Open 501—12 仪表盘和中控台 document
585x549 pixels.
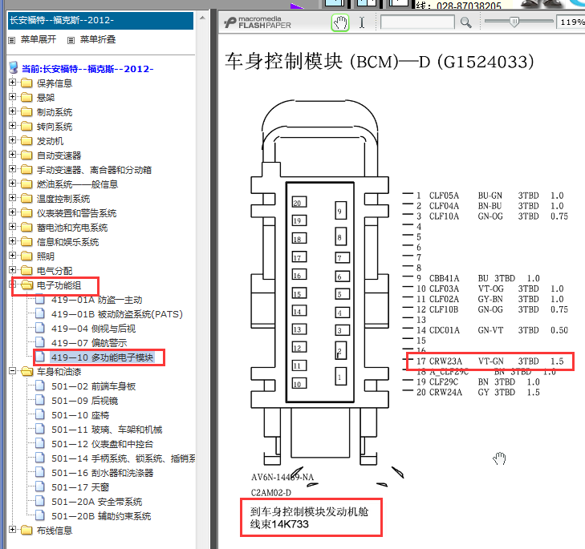(x=102, y=444)
